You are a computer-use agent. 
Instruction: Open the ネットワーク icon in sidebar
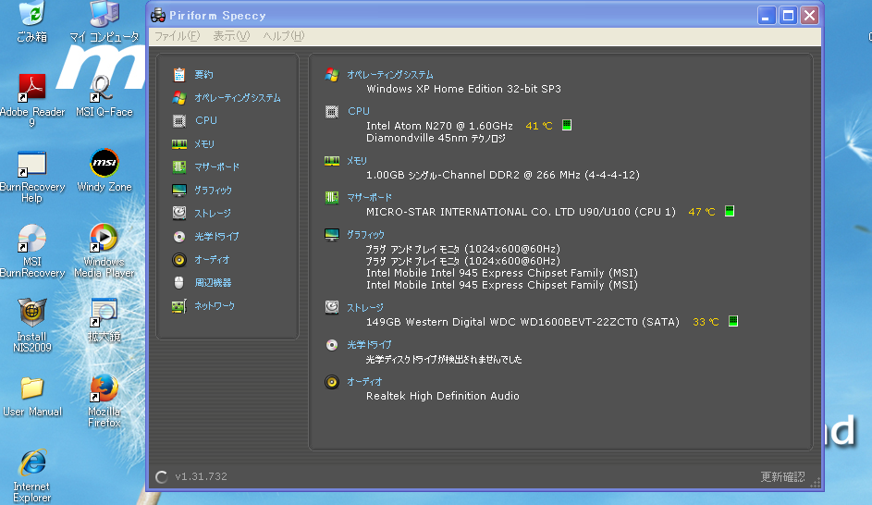179,306
